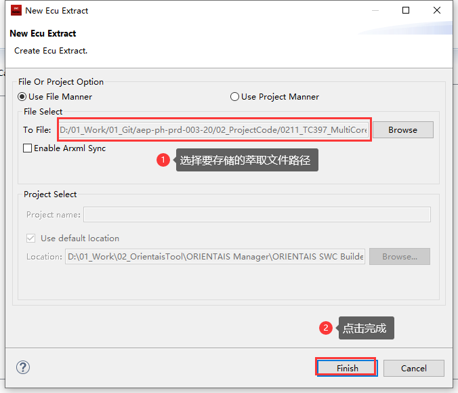Minimize the New Ecu Extract dialog
This screenshot has width=458, height=393.
[x=375, y=10]
